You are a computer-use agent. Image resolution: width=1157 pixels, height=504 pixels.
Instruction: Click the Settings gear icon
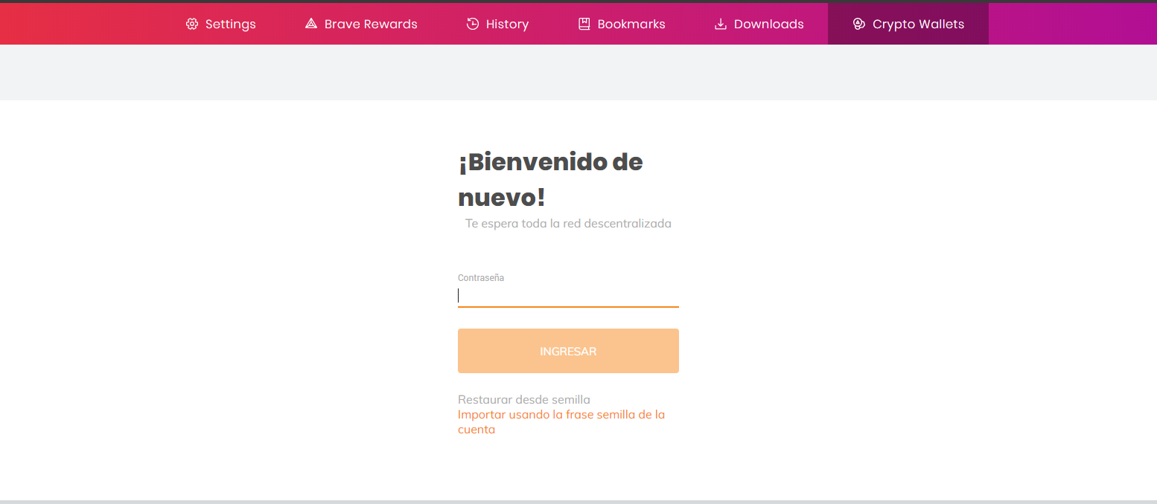point(192,24)
